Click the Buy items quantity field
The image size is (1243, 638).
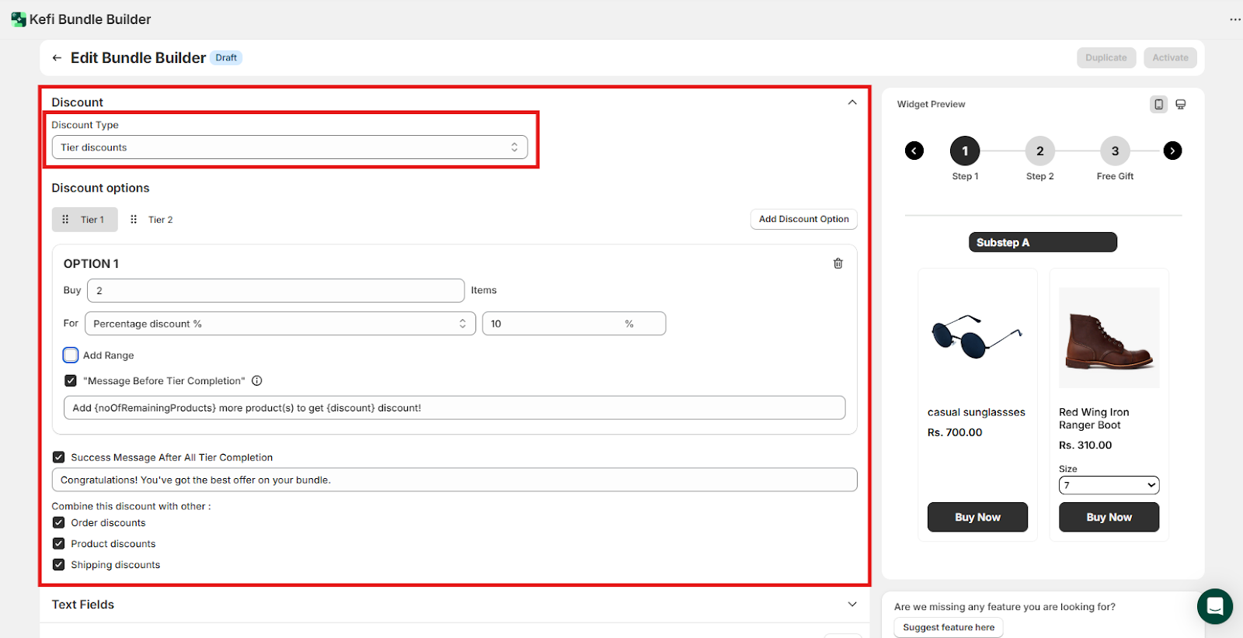(x=276, y=290)
